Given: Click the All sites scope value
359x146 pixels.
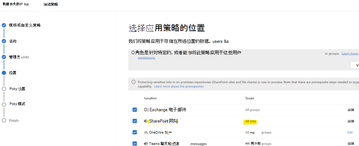Looking at the screenshot, I should click(x=251, y=121).
